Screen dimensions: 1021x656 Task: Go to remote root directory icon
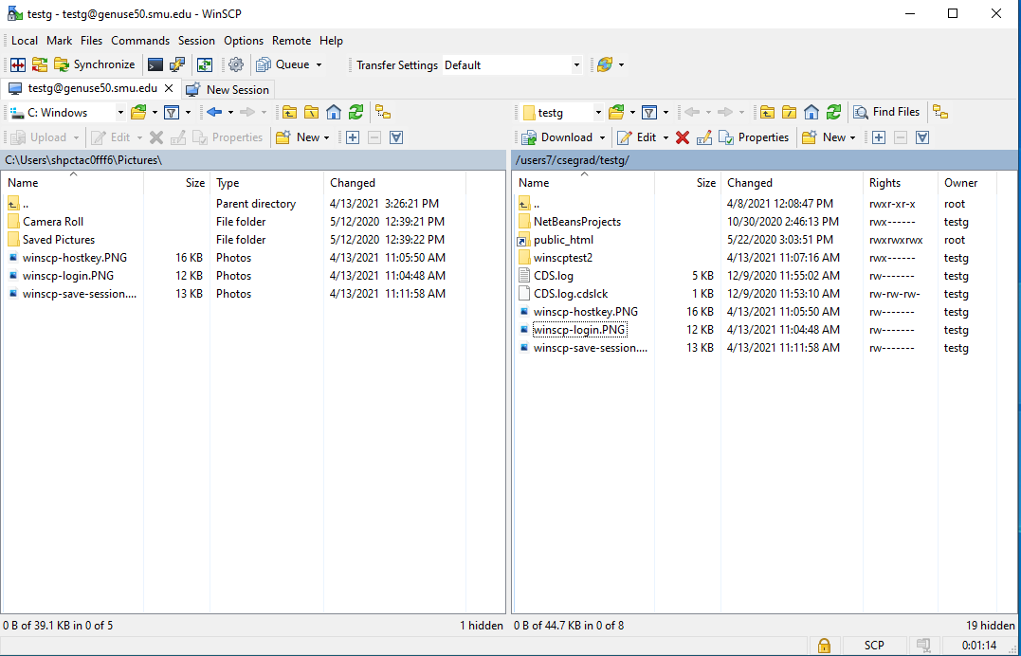pos(789,113)
